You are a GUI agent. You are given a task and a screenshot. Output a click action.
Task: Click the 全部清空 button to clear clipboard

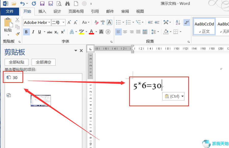(x=43, y=62)
